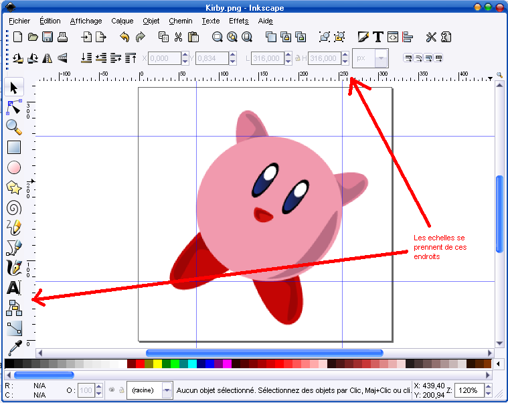Pick the cyan palette swatch
The image size is (508, 403).
(x=193, y=364)
